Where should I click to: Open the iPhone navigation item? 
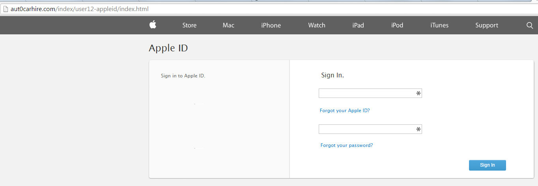[271, 25]
